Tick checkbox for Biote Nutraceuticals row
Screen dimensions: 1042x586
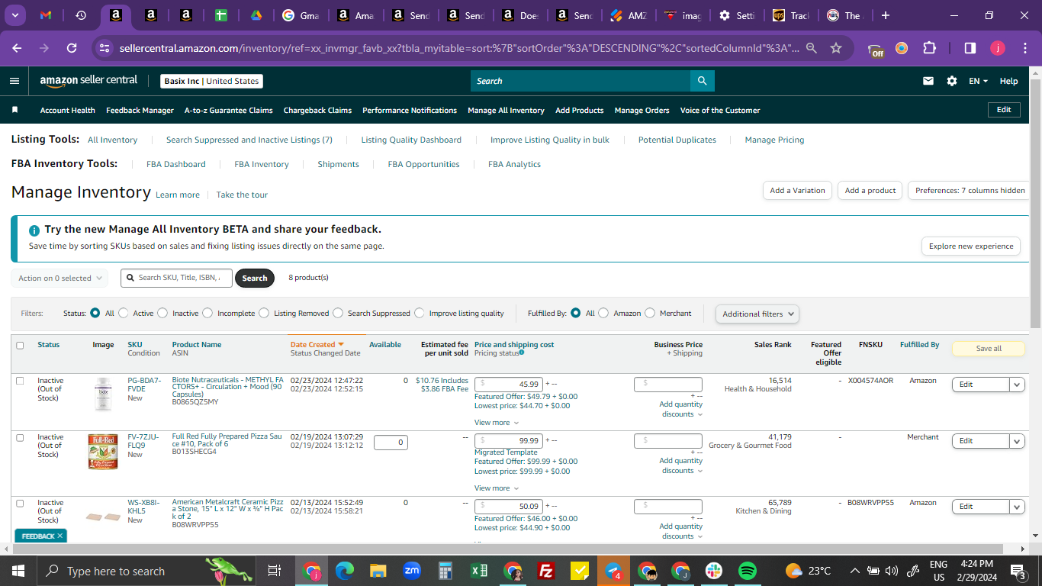(20, 381)
